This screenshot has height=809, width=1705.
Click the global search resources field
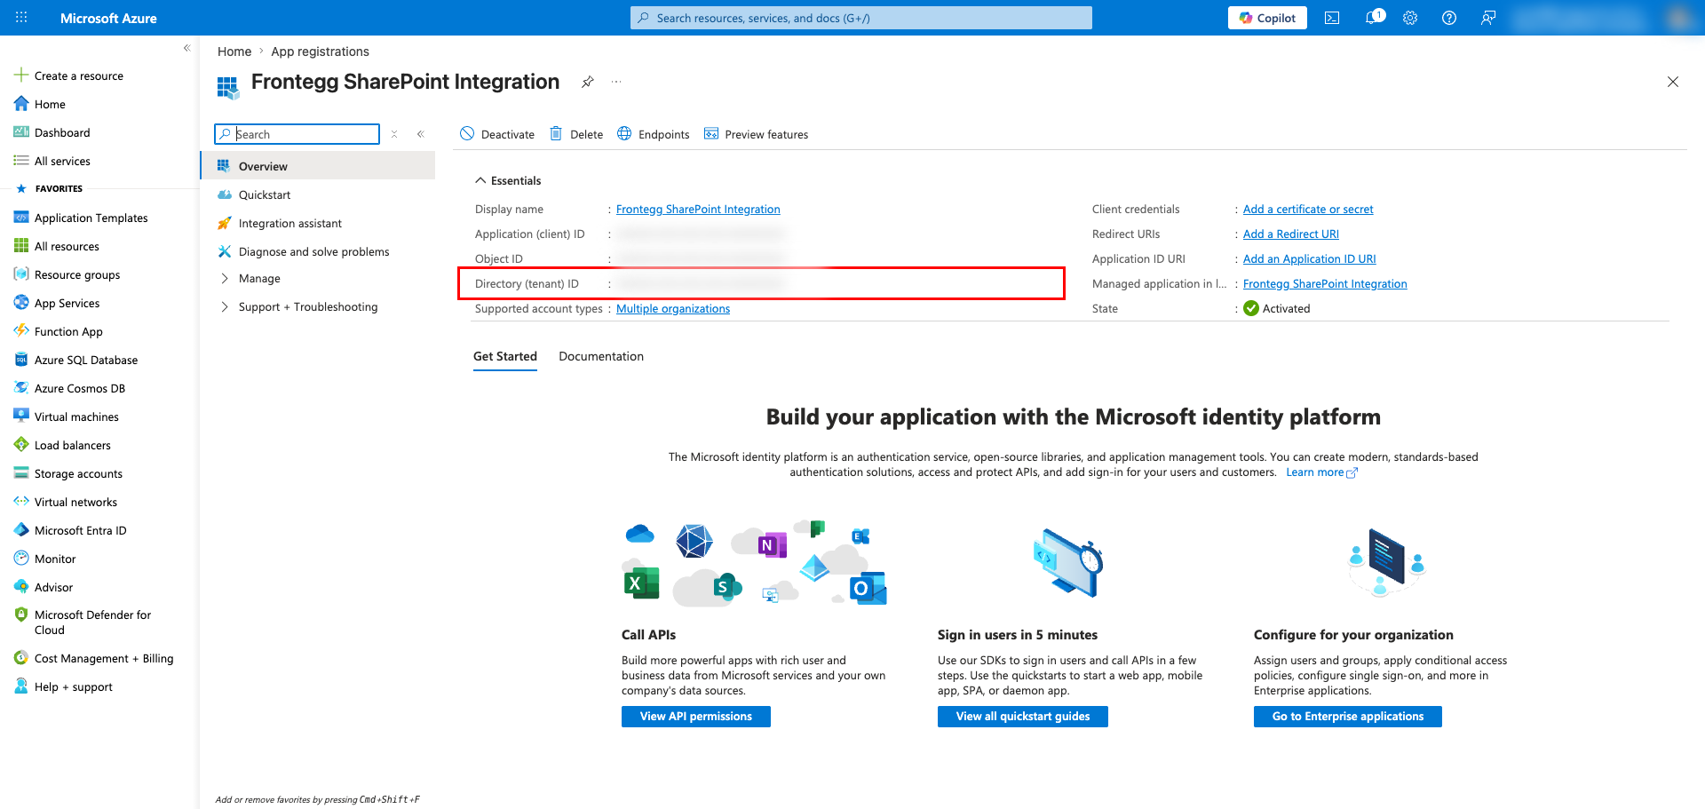click(861, 18)
